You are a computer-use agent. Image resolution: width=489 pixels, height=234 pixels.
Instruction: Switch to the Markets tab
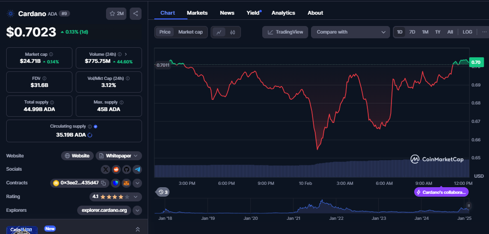click(x=197, y=13)
